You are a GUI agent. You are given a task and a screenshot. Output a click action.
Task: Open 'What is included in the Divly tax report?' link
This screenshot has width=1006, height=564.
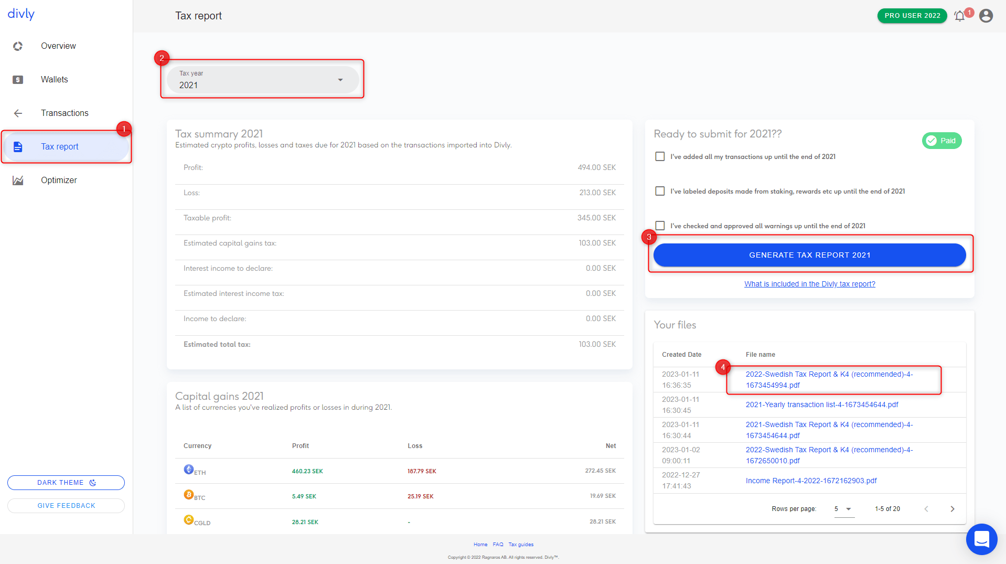(809, 284)
